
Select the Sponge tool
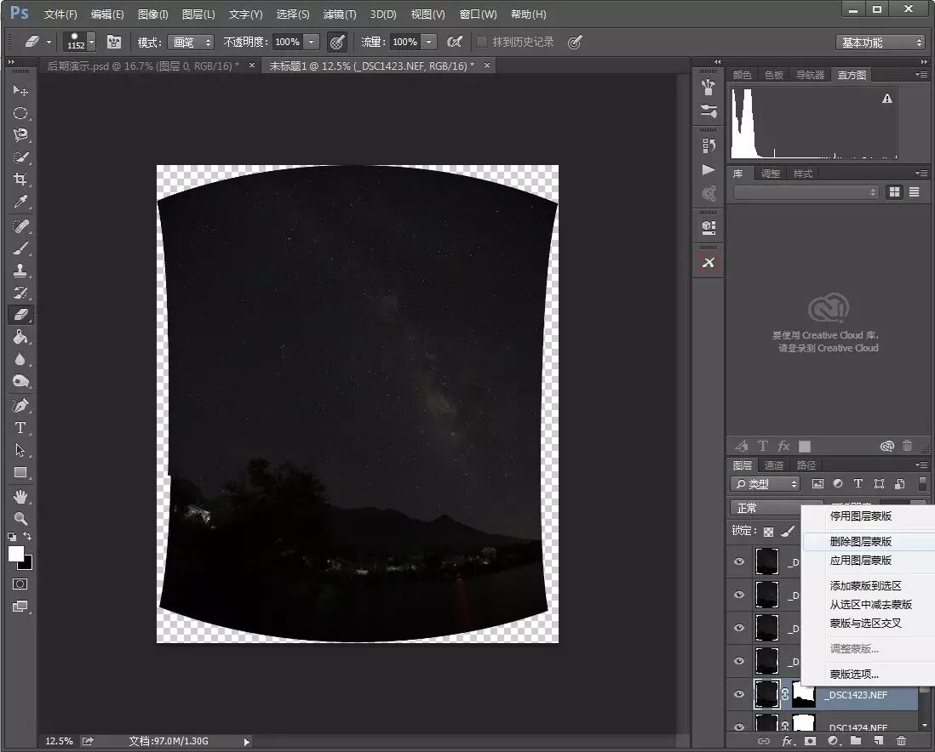point(20,381)
